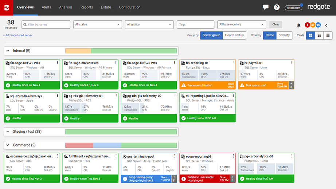Expand extra alerts on hr-payroll-01 card
The width and height of the screenshot is (336, 189).
(x=291, y=85)
